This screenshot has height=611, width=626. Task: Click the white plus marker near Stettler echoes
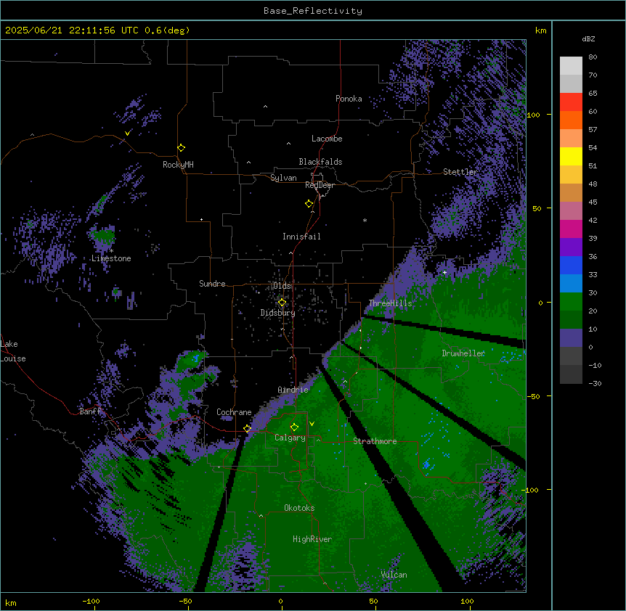point(444,272)
